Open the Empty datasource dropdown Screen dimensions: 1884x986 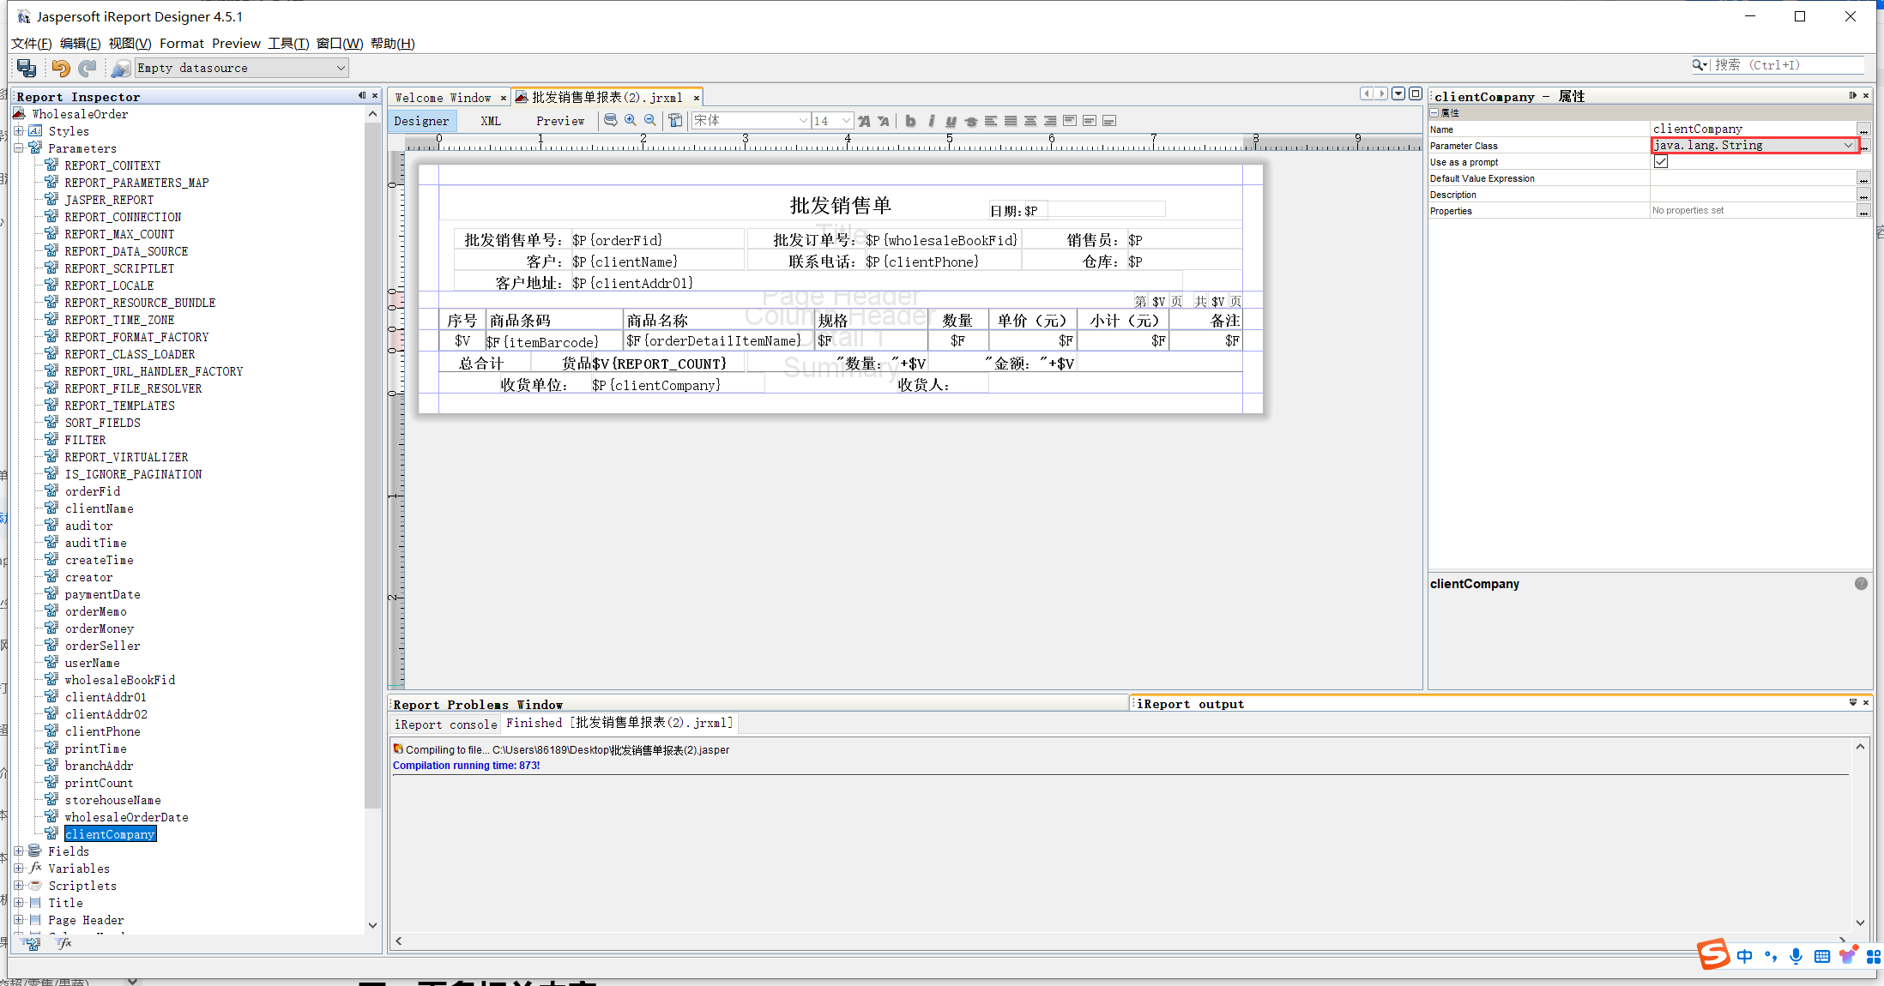[341, 68]
